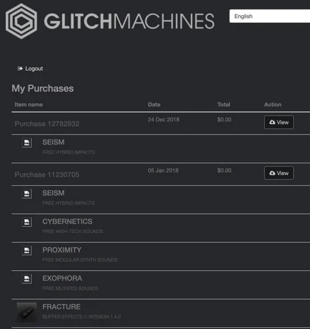Image resolution: width=310 pixels, height=329 pixels.
Task: Open the English language dropdown
Action: click(270, 16)
